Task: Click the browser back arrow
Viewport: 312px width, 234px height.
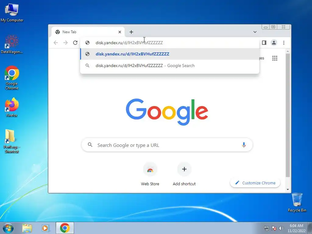Action: 56,43
